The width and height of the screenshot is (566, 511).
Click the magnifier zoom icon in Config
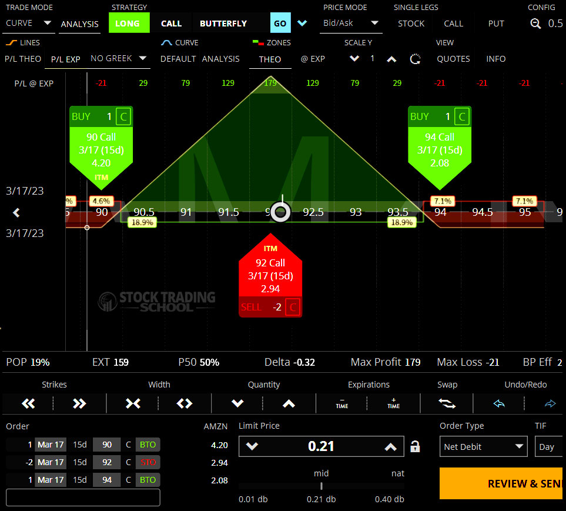[x=535, y=24]
